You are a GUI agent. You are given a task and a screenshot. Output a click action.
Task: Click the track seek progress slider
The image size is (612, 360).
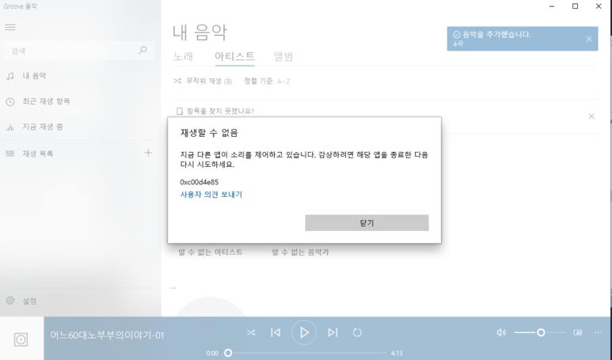tap(306, 353)
